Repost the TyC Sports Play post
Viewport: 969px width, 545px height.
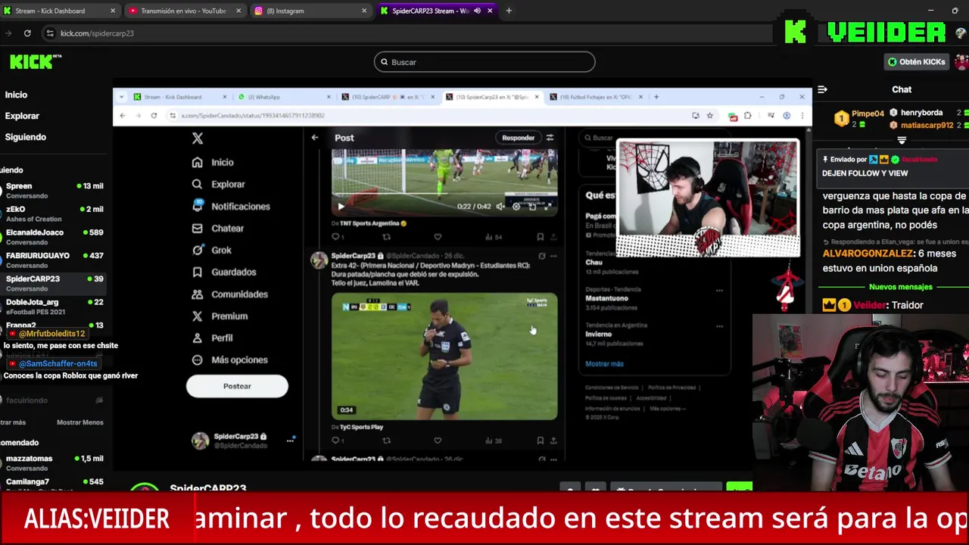pos(387,441)
